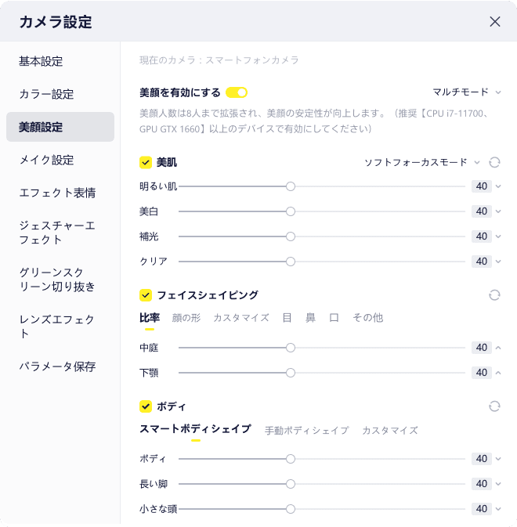The height and width of the screenshot is (527, 517).
Task: Open the カラー設定 sidebar section
Action: [x=46, y=94]
